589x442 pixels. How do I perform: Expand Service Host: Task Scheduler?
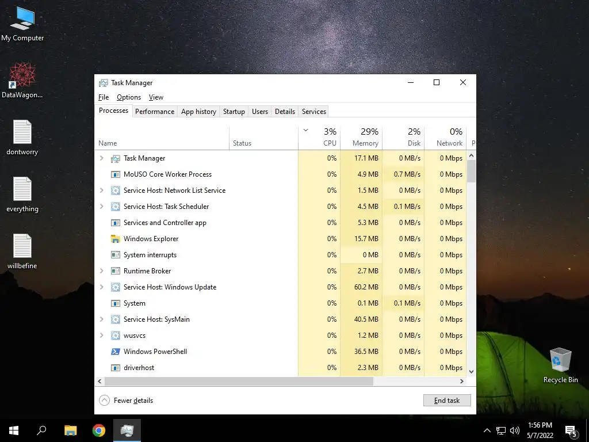[x=101, y=207]
